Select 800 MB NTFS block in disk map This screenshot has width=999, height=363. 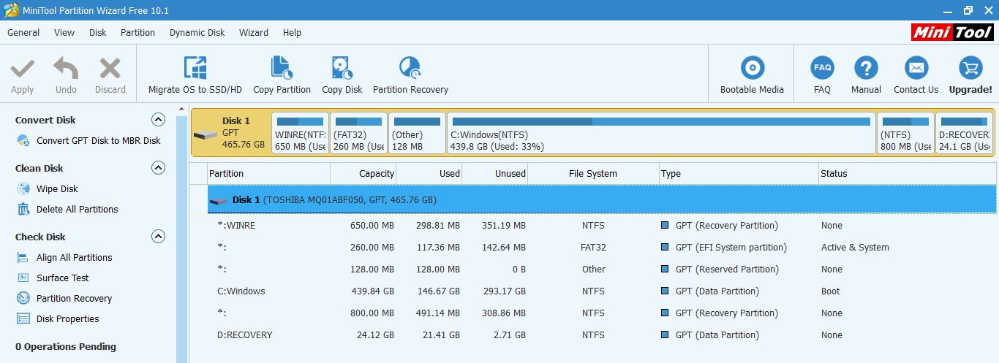(x=905, y=133)
